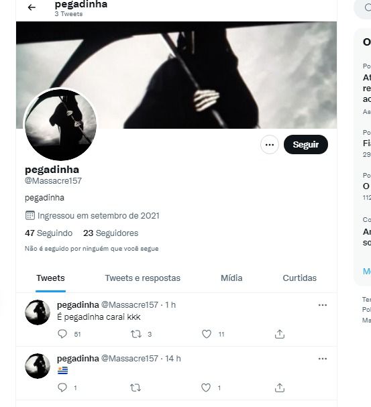
Task: Open the 47 Seguindo list
Action: point(48,233)
